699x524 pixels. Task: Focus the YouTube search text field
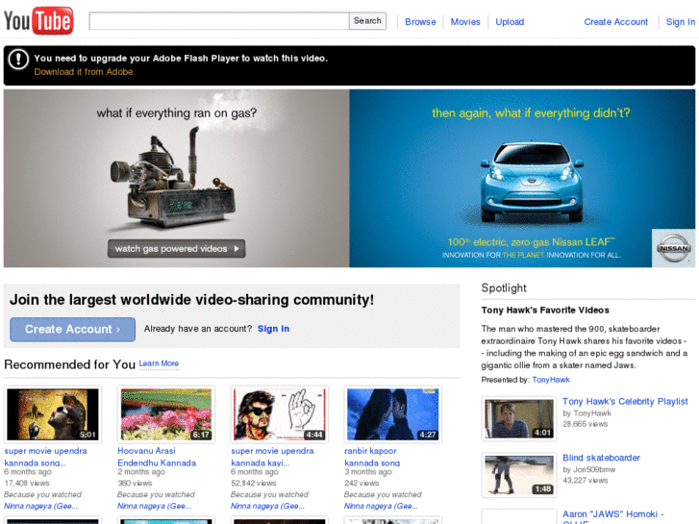[x=219, y=21]
